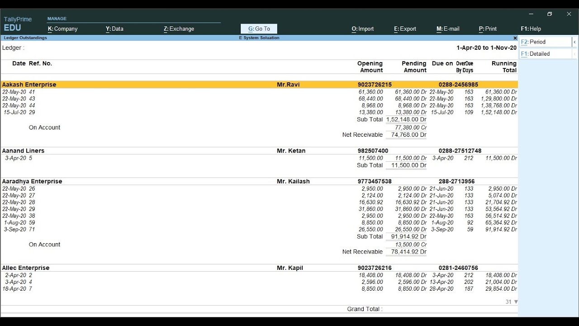Click Aanand Liners Sub Total 11,500.00 Dr
Image resolution: width=579 pixels, height=326 pixels.
pyautogui.click(x=408, y=165)
